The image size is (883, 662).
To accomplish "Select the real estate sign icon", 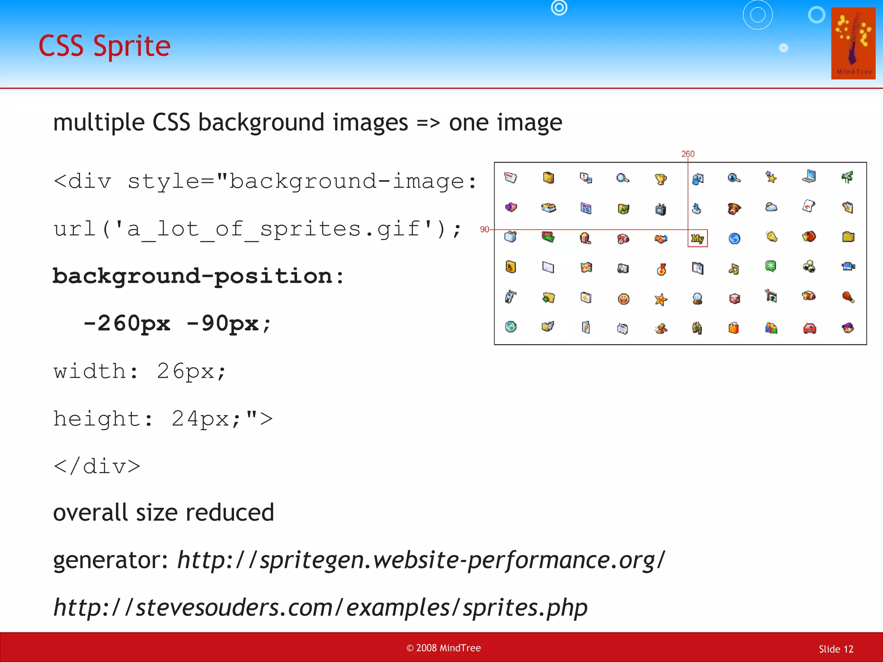I will [x=771, y=296].
